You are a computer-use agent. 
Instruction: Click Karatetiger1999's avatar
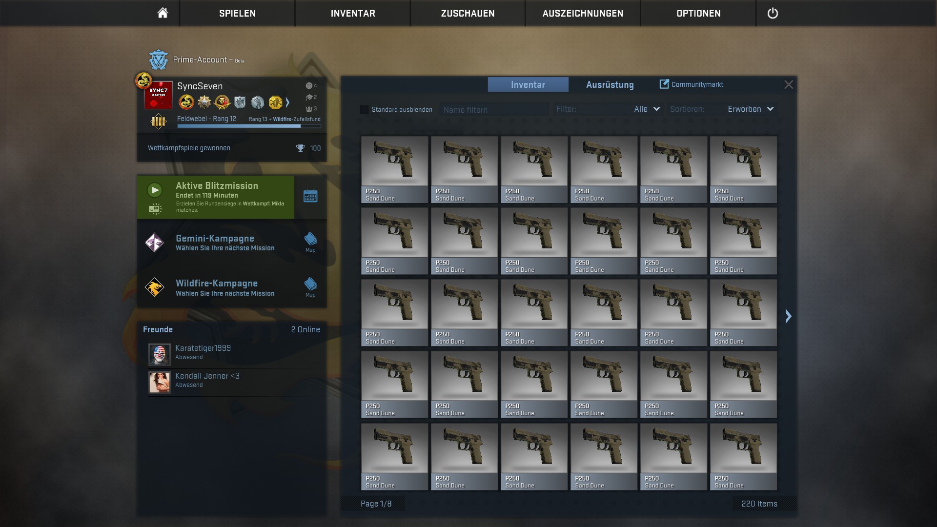coord(160,354)
